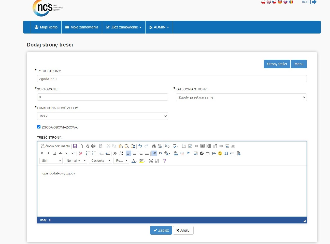The image size is (330, 244).
Task: Open the text color picker
Action: [134, 161]
